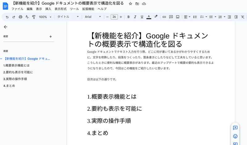
Task: Click the 3.実際の操作手順 heading in the document
Action: tap(109, 121)
